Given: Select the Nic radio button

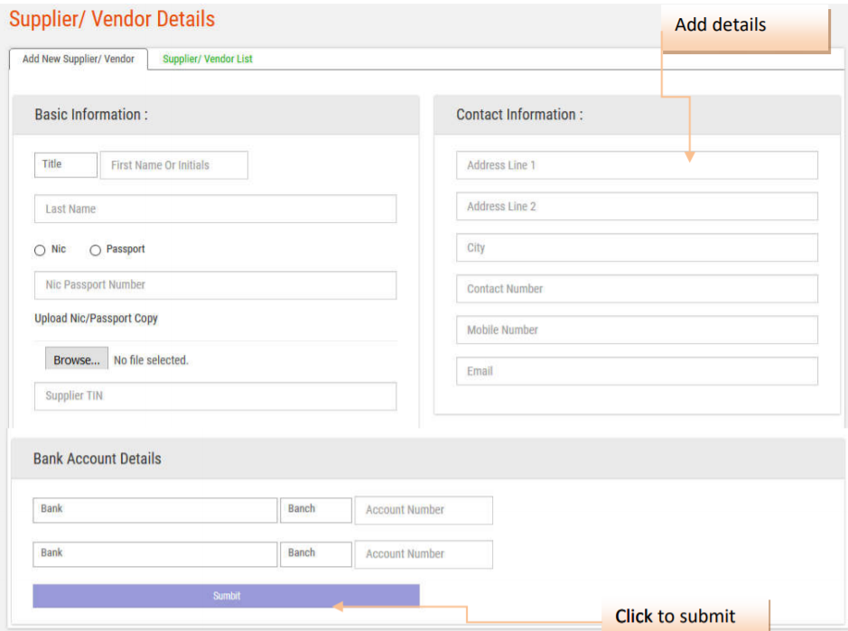Looking at the screenshot, I should coord(40,250).
